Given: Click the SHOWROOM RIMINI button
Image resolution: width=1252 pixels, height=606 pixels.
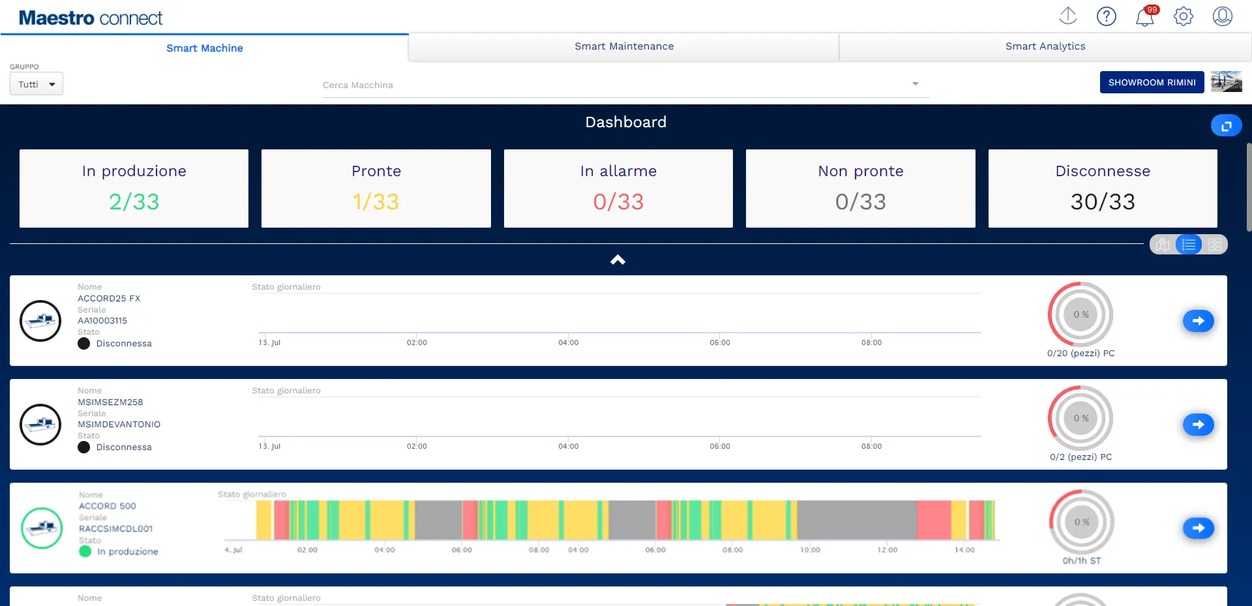Looking at the screenshot, I should point(1152,82).
